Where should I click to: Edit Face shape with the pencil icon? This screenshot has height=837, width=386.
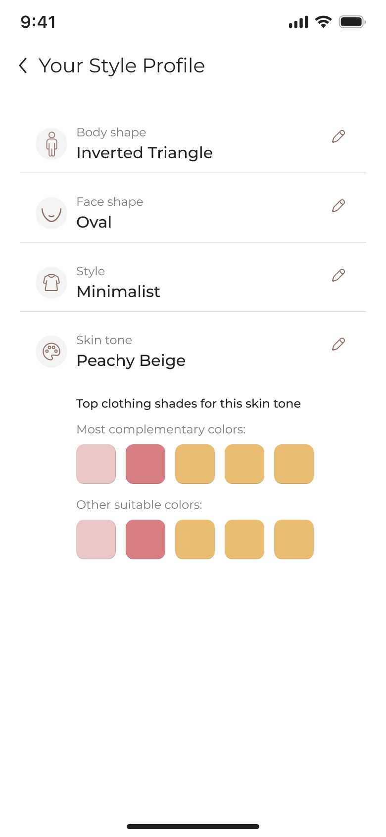(x=338, y=206)
